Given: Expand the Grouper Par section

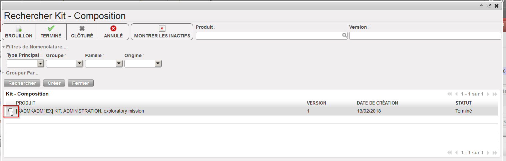Looking at the screenshot, I should pyautogui.click(x=22, y=72).
